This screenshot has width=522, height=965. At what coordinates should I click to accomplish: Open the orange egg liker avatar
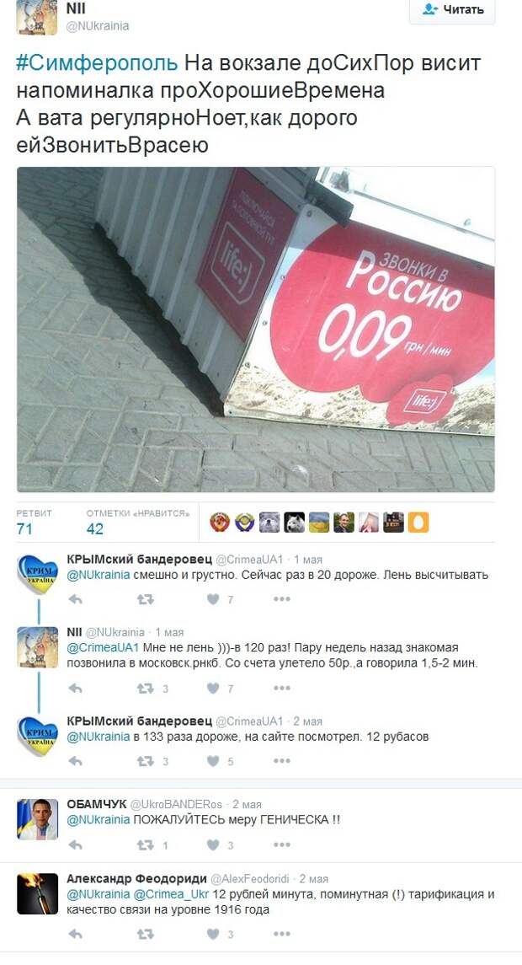click(418, 522)
